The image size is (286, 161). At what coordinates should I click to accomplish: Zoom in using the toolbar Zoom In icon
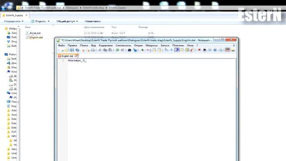(142, 50)
